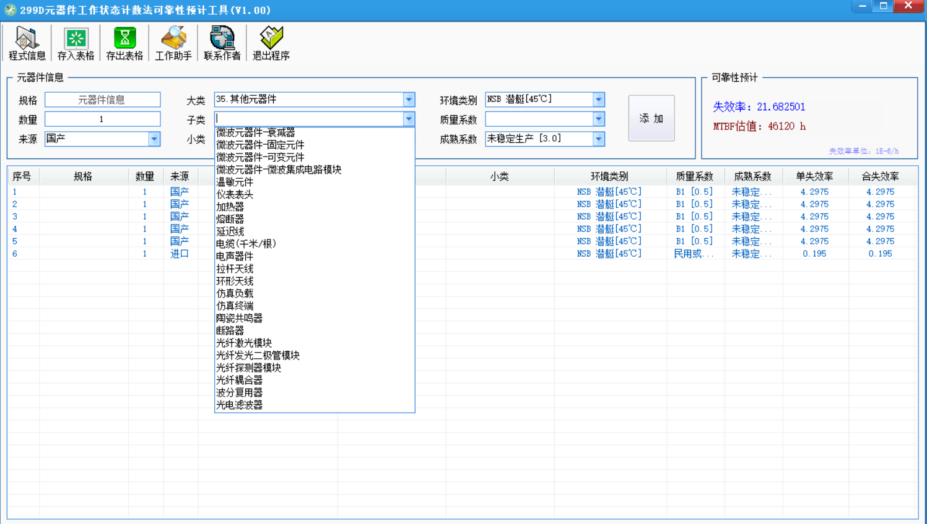Open the 来源 source dropdown
This screenshot has height=524, width=927.
154,139
